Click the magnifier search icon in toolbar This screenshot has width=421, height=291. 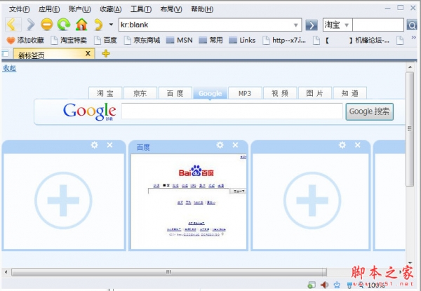412,25
